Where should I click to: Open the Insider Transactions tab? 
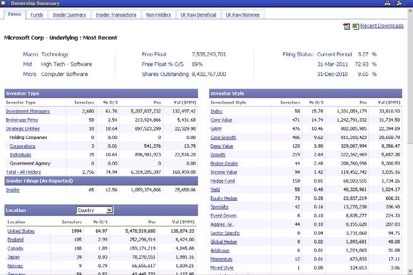[116, 14]
